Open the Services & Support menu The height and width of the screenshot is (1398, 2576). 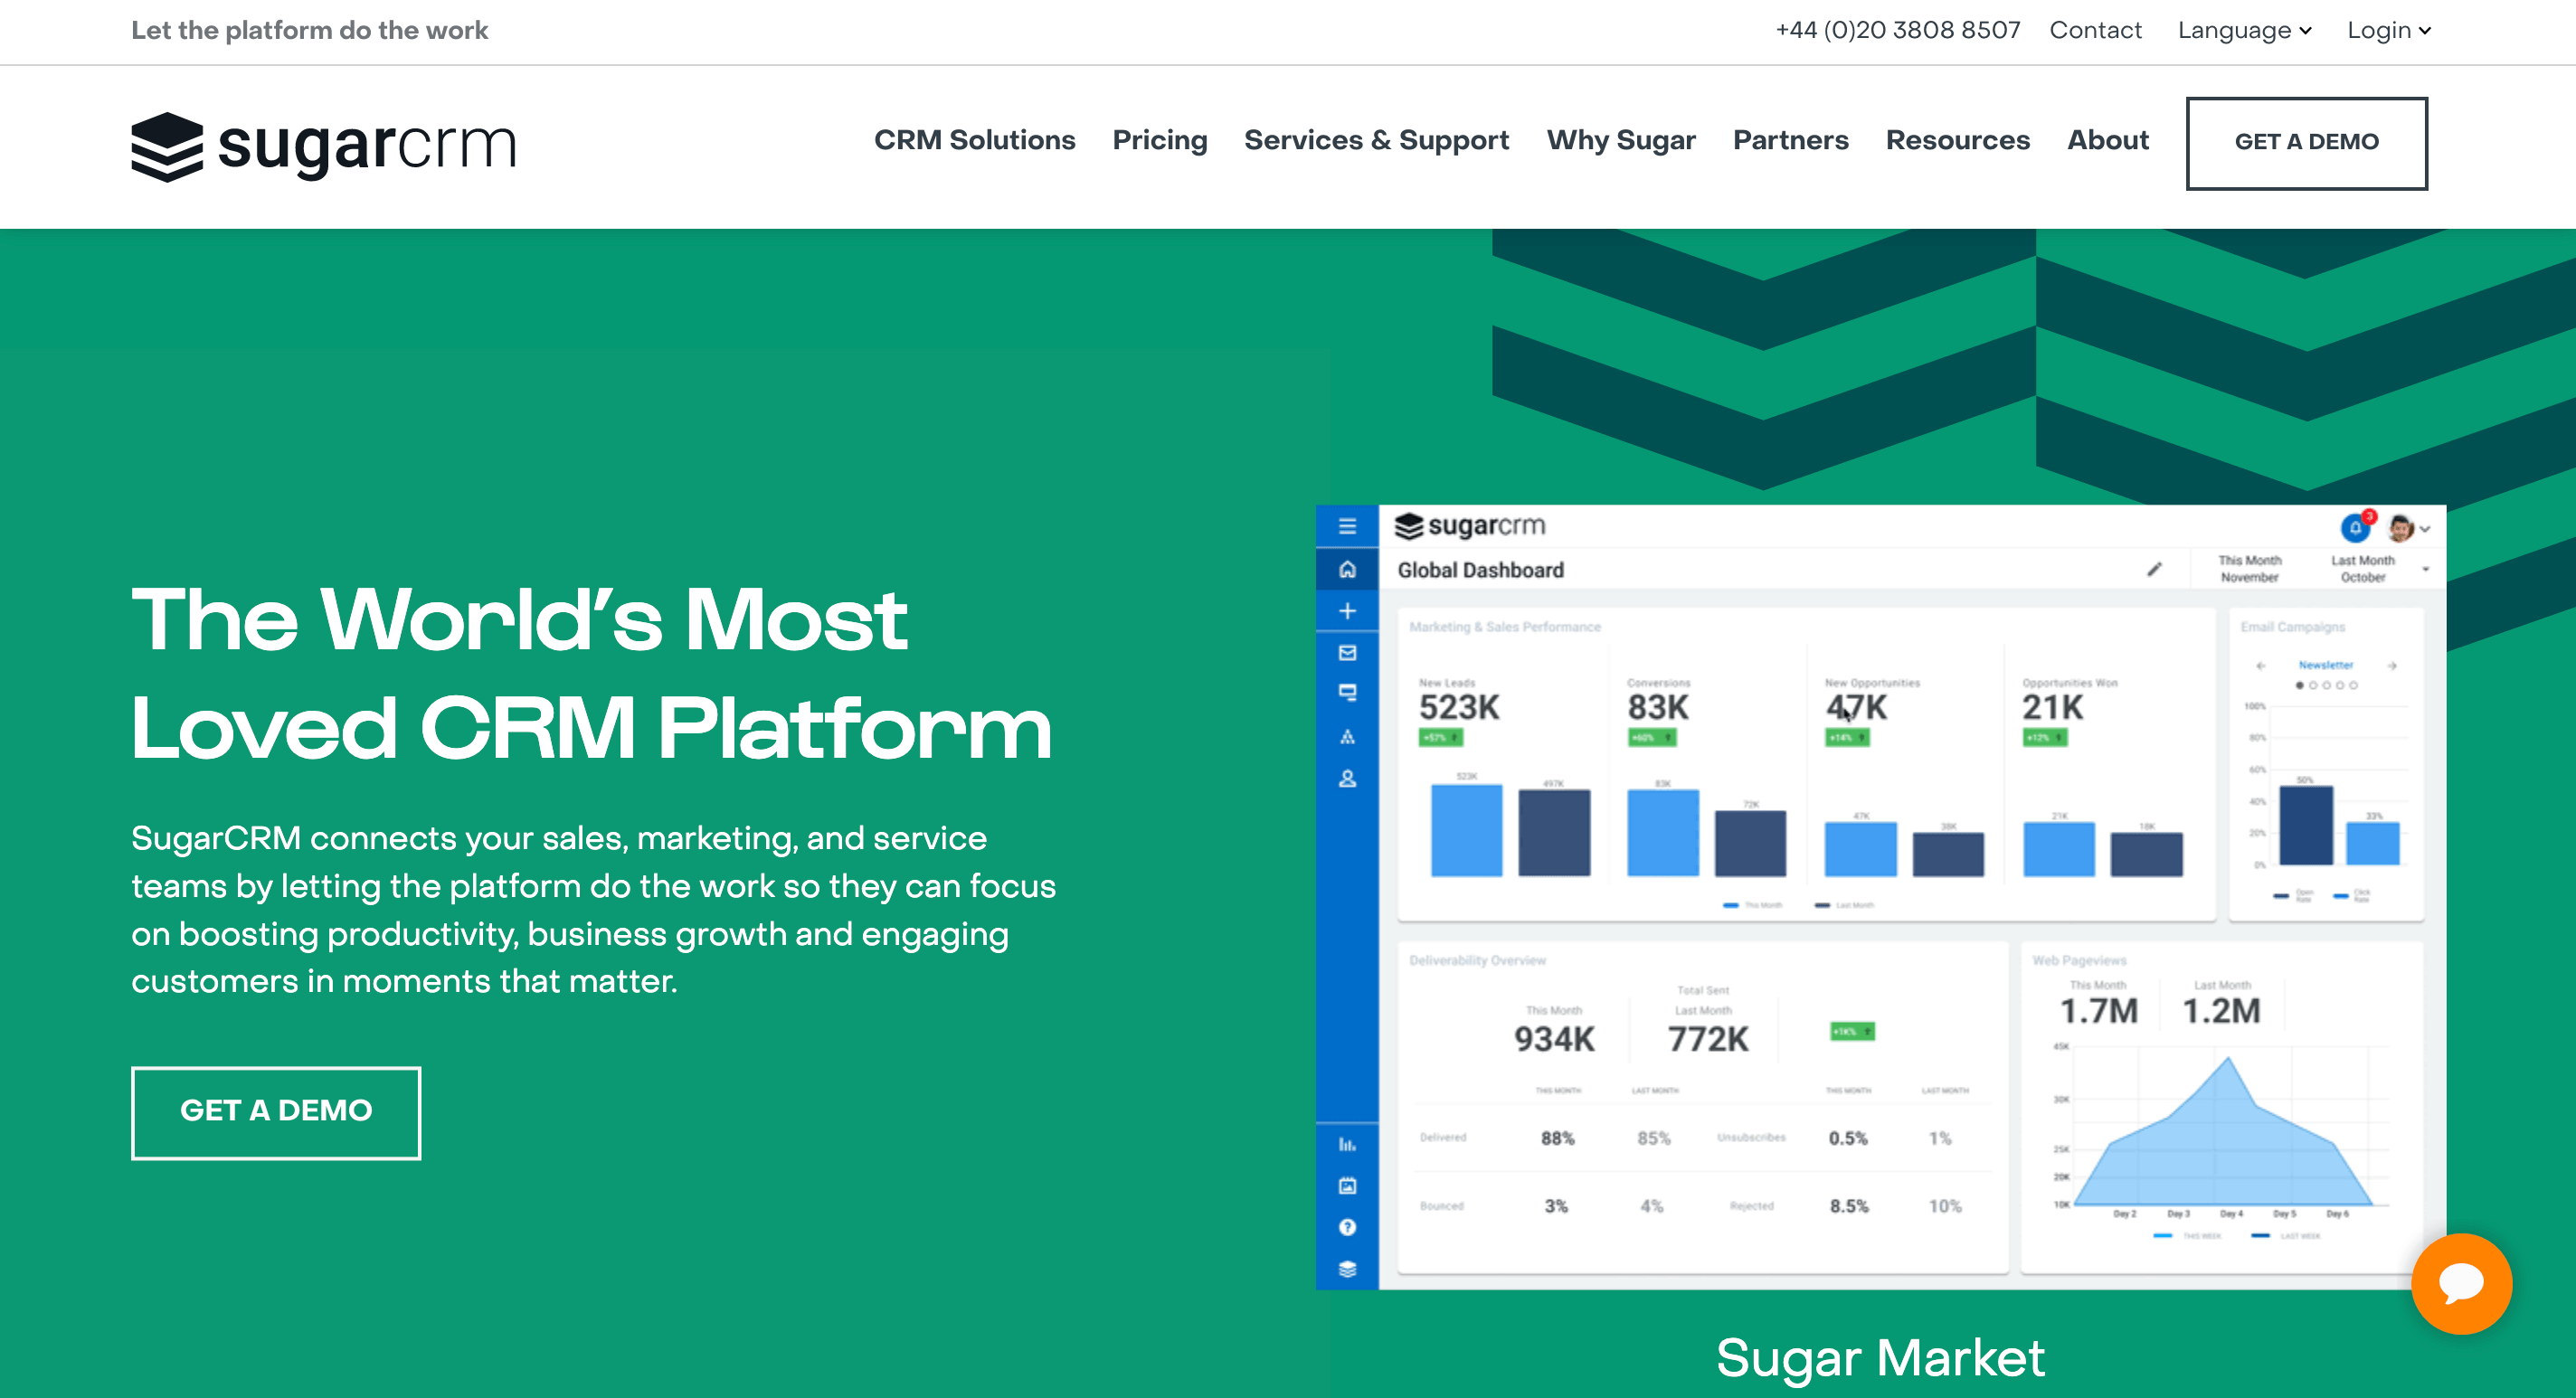point(1376,140)
